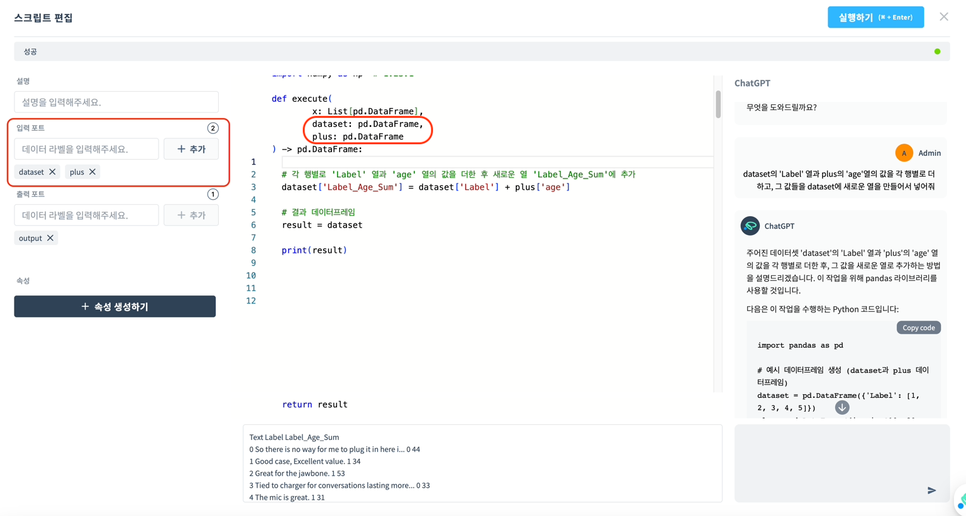Image resolution: width=966 pixels, height=516 pixels.
Task: Remove the plus input port tag
Action: coord(92,172)
